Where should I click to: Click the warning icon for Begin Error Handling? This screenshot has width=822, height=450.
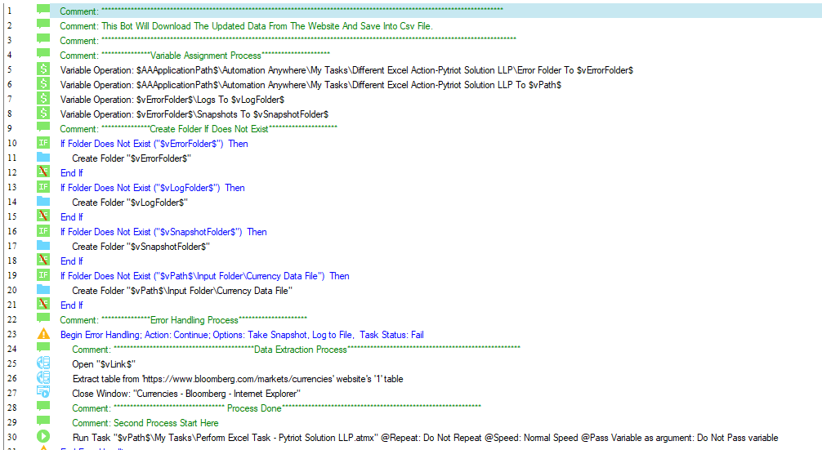(x=43, y=334)
